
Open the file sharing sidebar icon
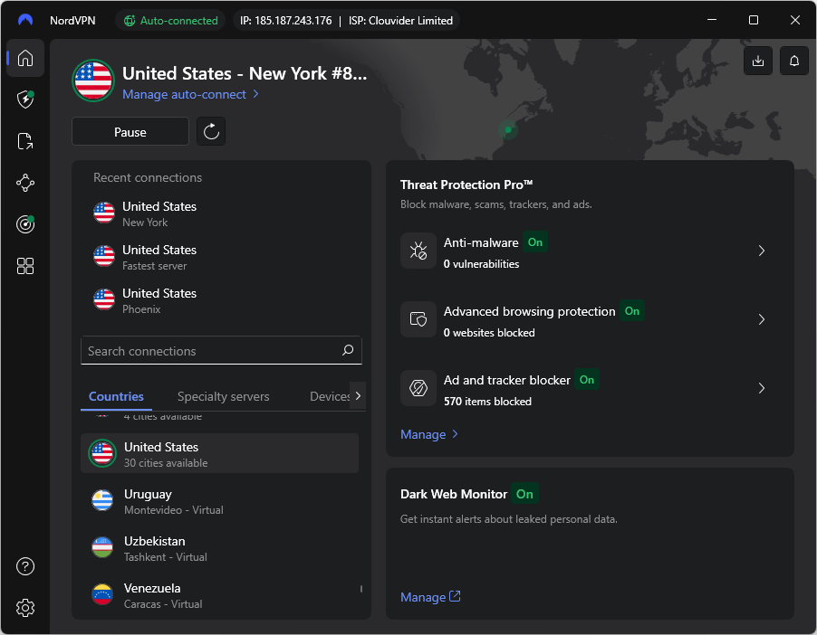pyautogui.click(x=24, y=141)
